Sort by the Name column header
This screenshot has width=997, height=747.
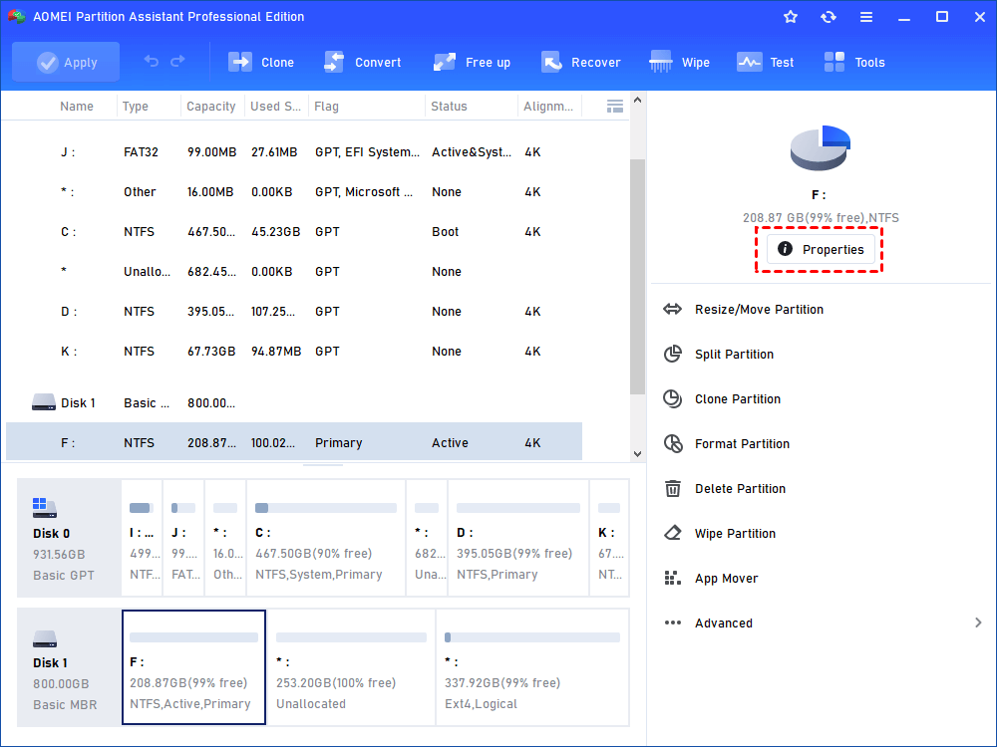click(x=77, y=107)
